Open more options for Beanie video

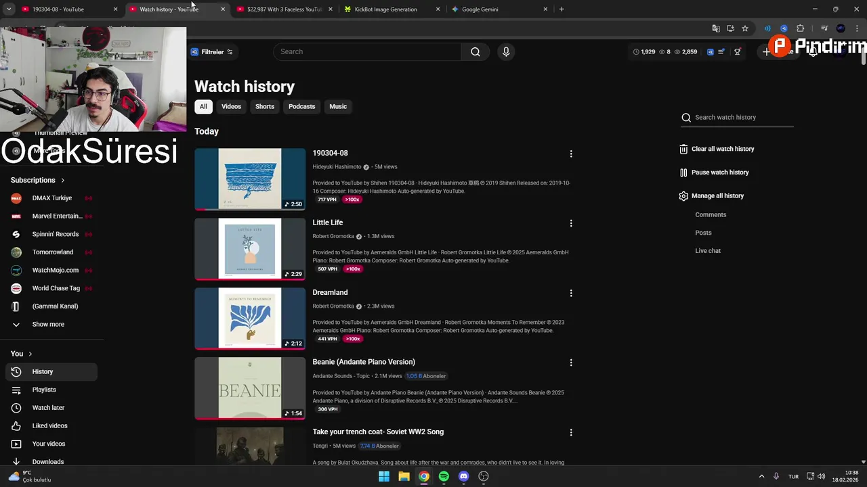(x=571, y=363)
